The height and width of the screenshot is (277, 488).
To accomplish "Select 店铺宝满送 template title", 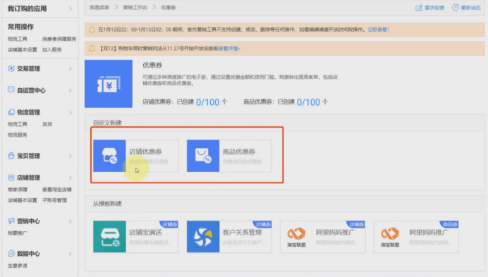I will [x=145, y=233].
